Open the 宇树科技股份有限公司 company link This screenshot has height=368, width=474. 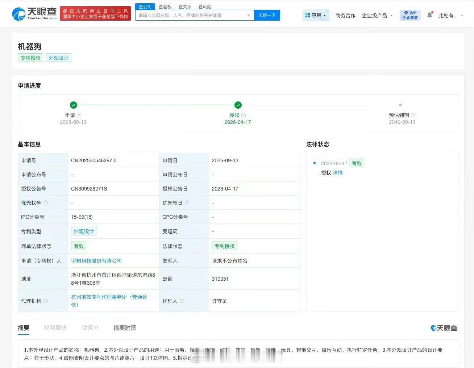click(x=96, y=260)
